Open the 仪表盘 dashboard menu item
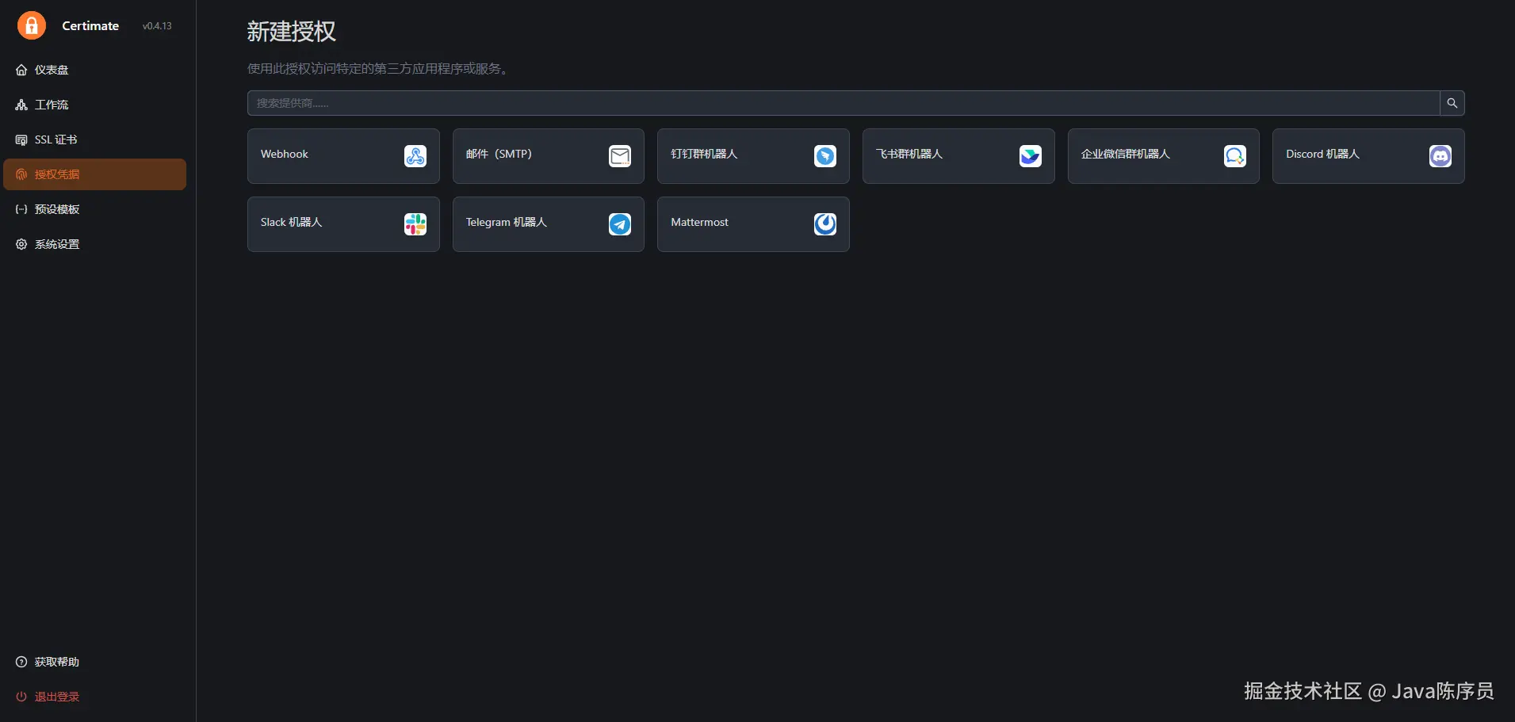 click(95, 70)
